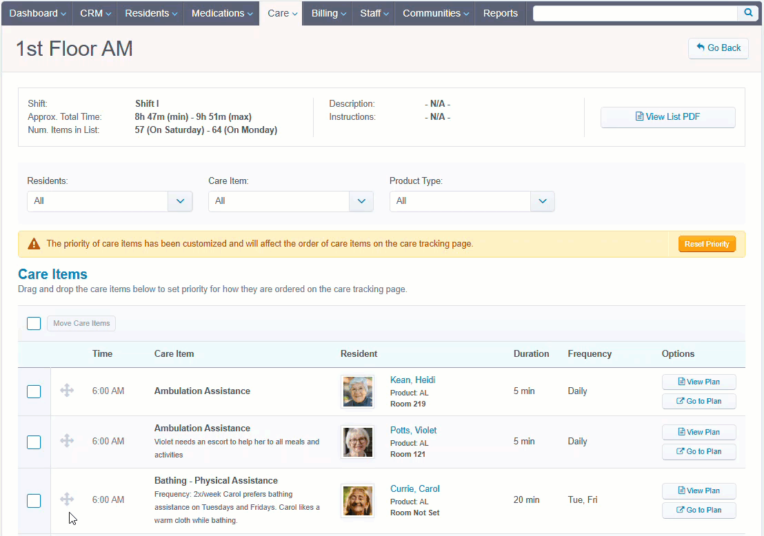The image size is (764, 536).
Task: Grab the move handle for Kean, Heidi row
Action: click(x=68, y=391)
